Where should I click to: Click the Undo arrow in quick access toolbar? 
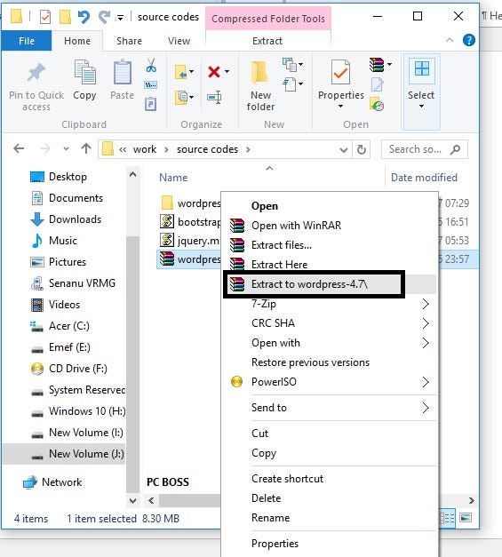click(84, 17)
